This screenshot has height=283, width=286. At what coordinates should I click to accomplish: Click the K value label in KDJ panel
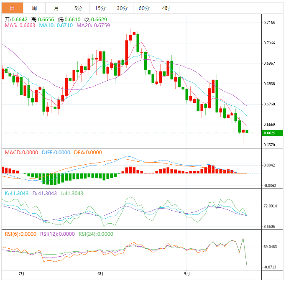(16, 194)
